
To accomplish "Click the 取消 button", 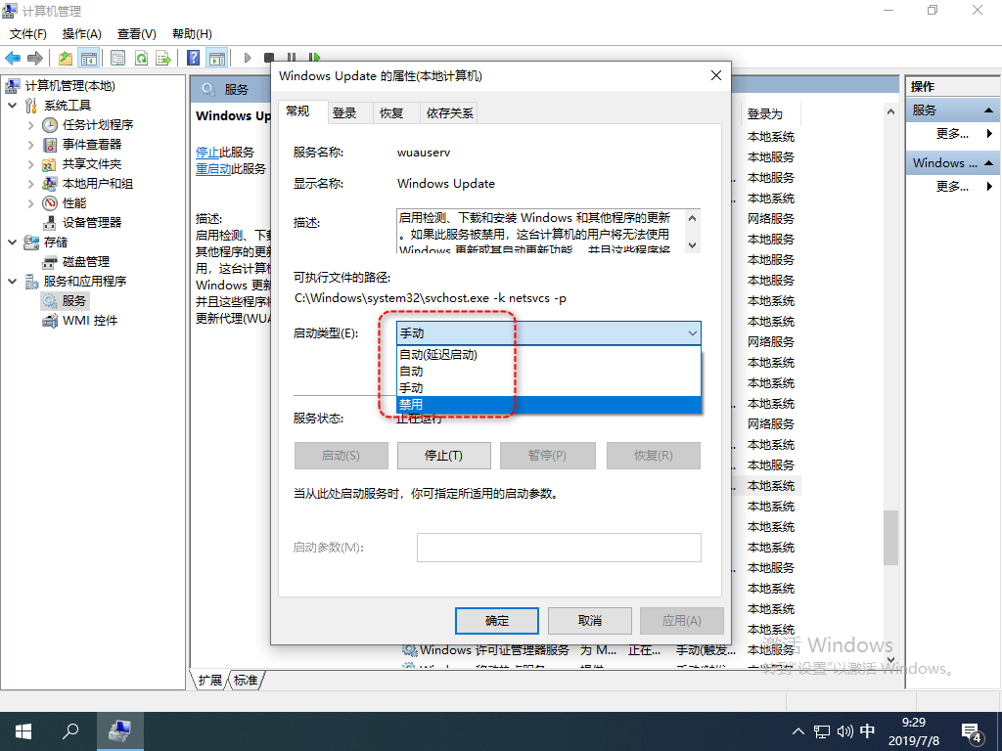I will pyautogui.click(x=590, y=621).
